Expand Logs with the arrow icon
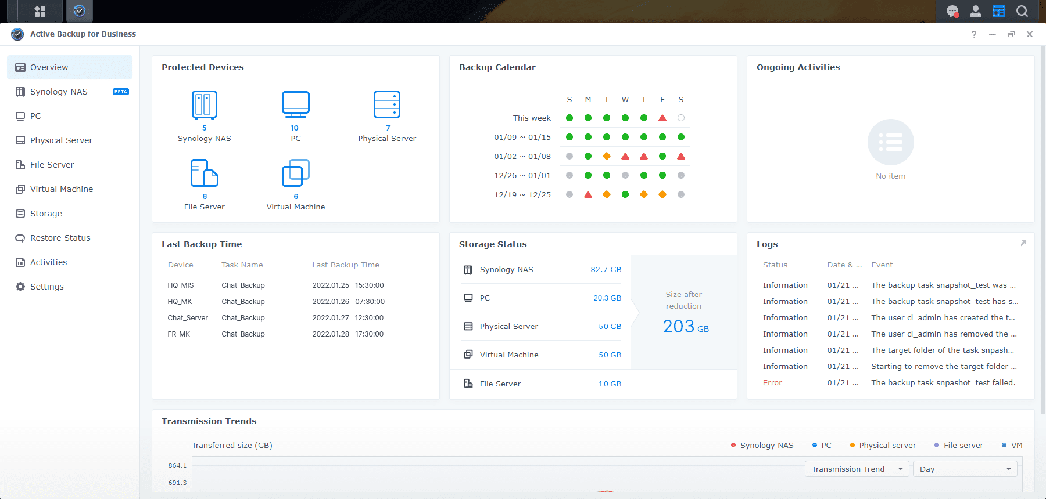Viewport: 1046px width, 499px height. 1023,243
